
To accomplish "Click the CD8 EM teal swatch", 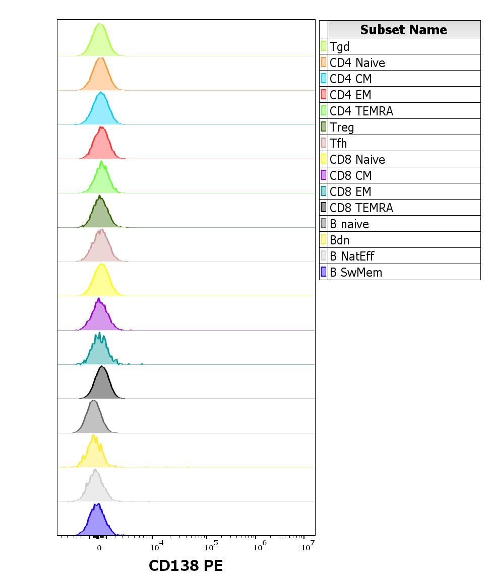I will [x=324, y=191].
